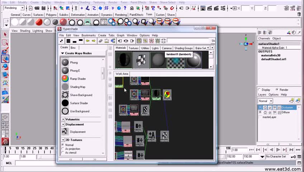The image size is (304, 172).
Task: Open Hypershade Graph menu
Action: [x=120, y=35]
